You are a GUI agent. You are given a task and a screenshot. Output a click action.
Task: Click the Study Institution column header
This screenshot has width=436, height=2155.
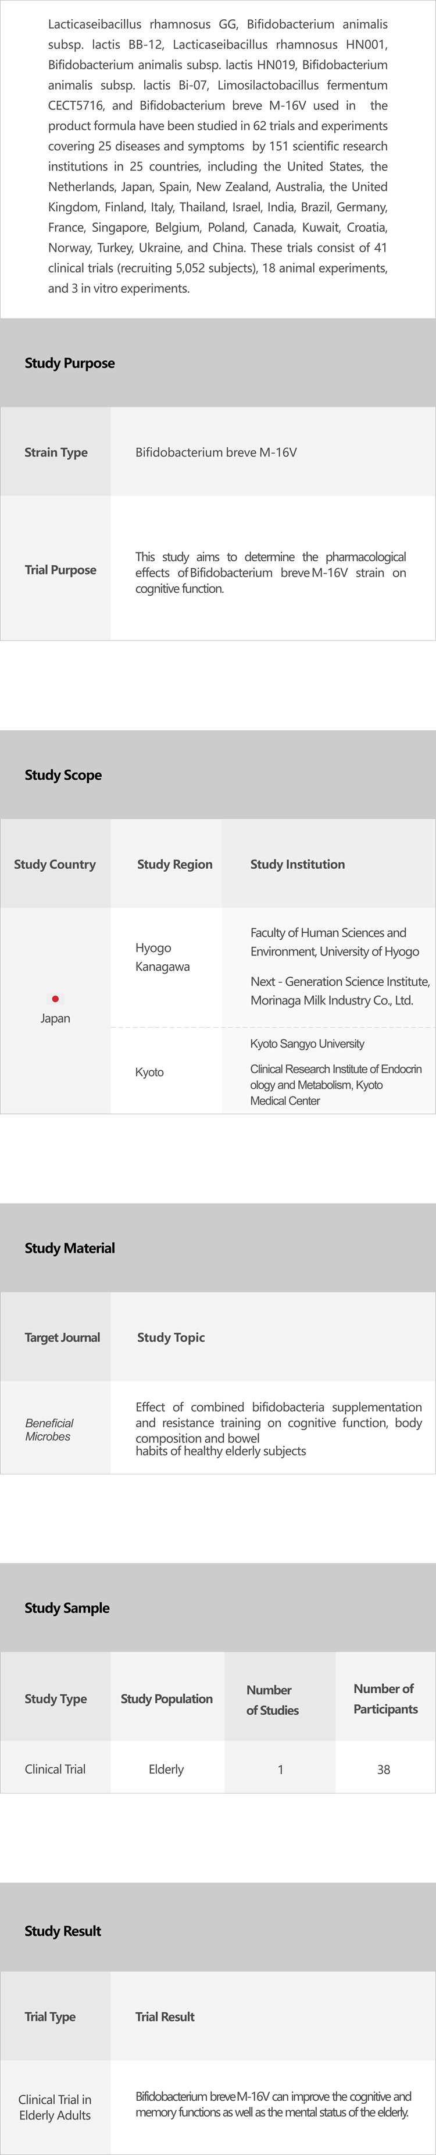click(x=297, y=864)
